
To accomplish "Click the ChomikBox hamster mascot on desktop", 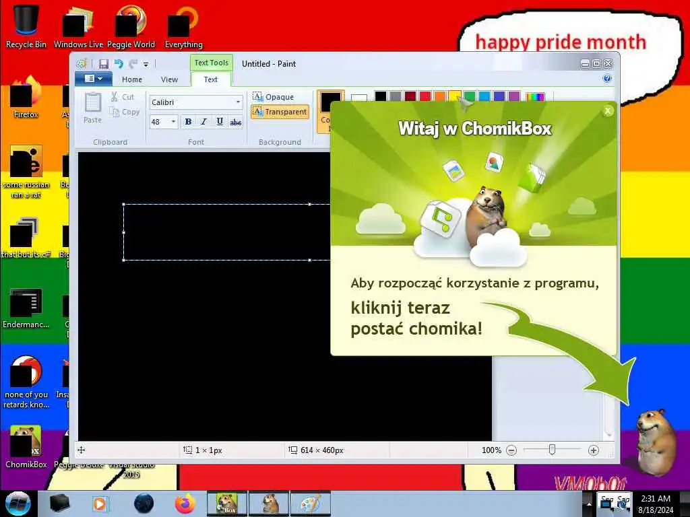I will point(655,442).
